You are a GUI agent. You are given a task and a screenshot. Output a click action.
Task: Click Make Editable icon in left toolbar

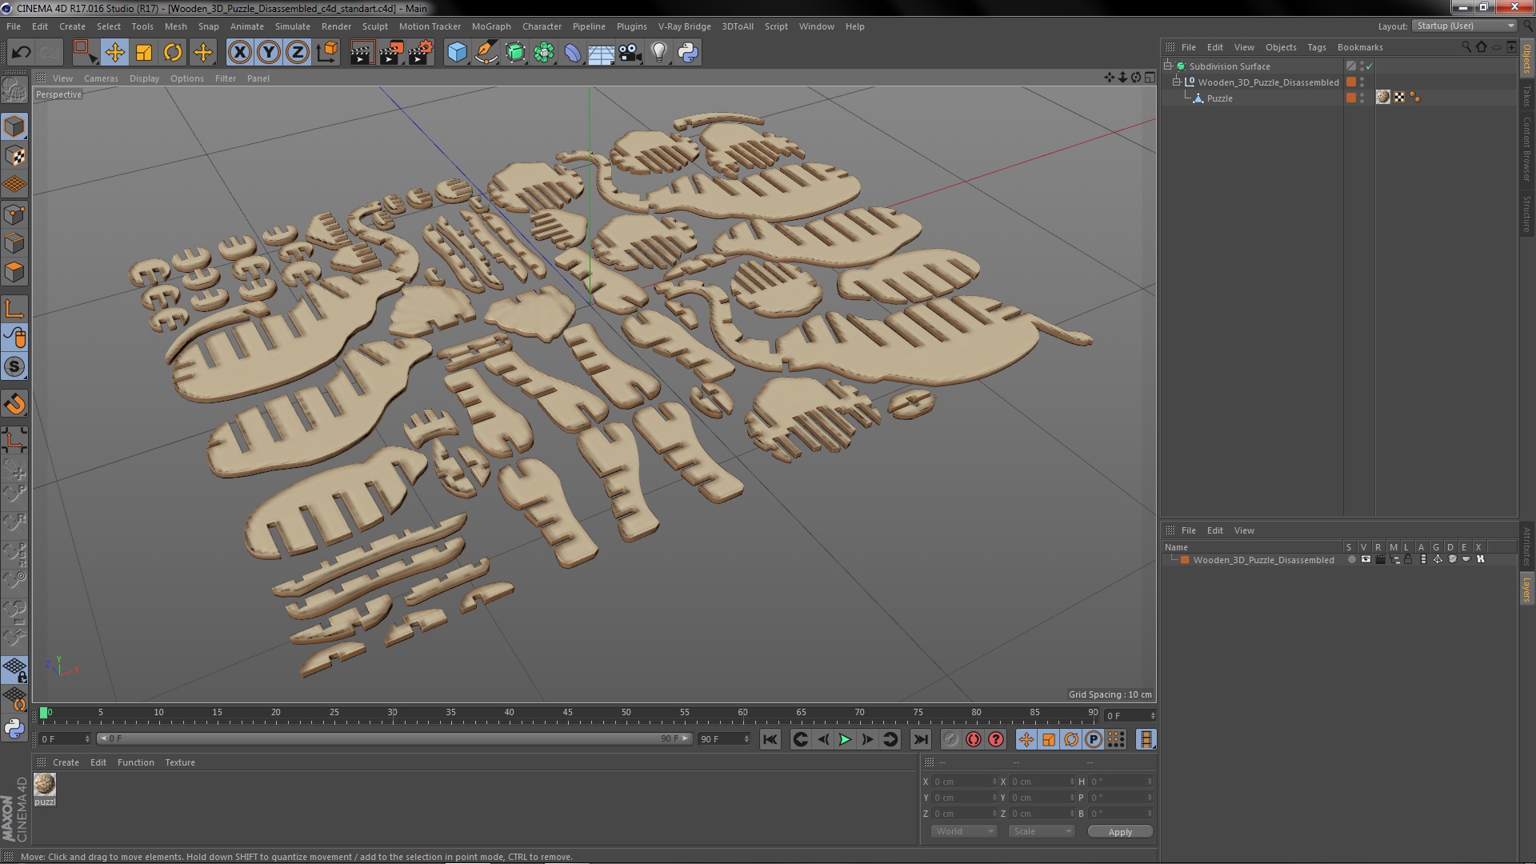[x=14, y=90]
